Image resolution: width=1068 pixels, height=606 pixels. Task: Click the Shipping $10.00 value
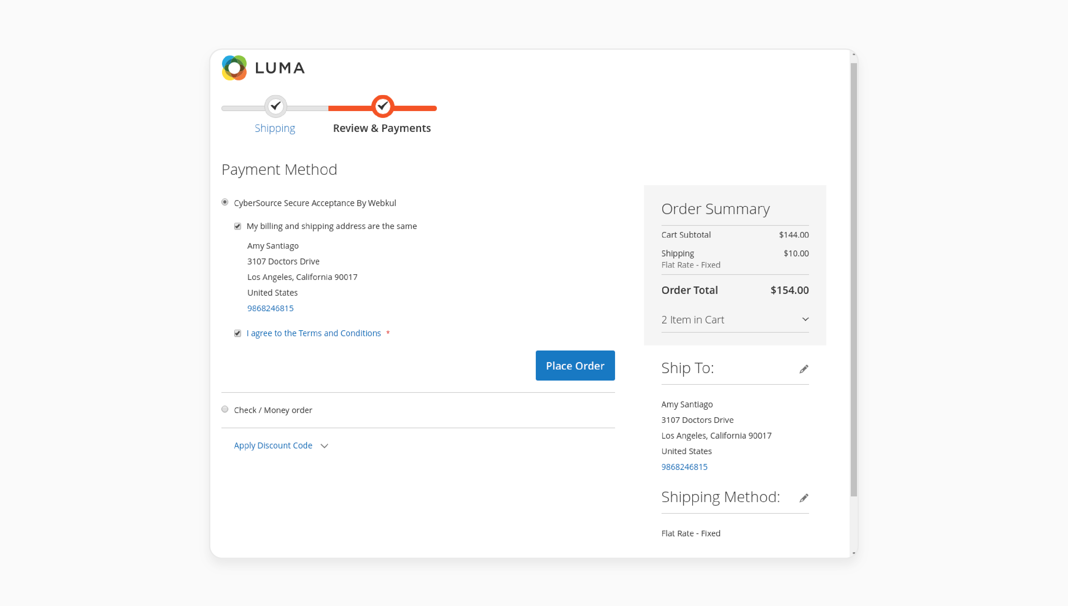[796, 253]
